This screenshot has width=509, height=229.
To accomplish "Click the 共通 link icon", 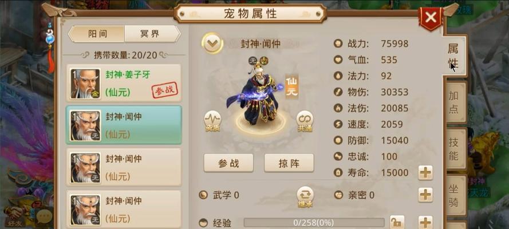I will (x=305, y=121).
